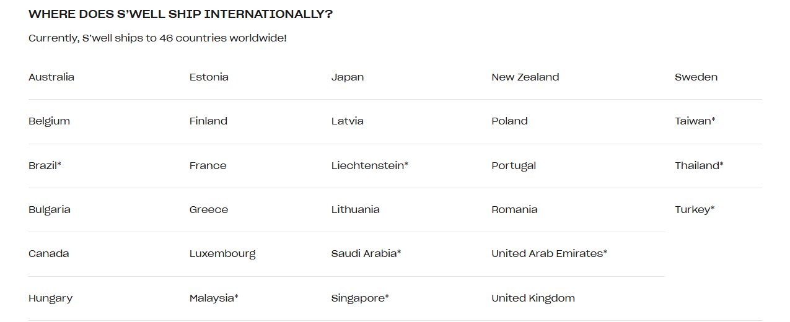790x322 pixels.
Task: Select Turkey* in the last column
Action: pos(695,210)
